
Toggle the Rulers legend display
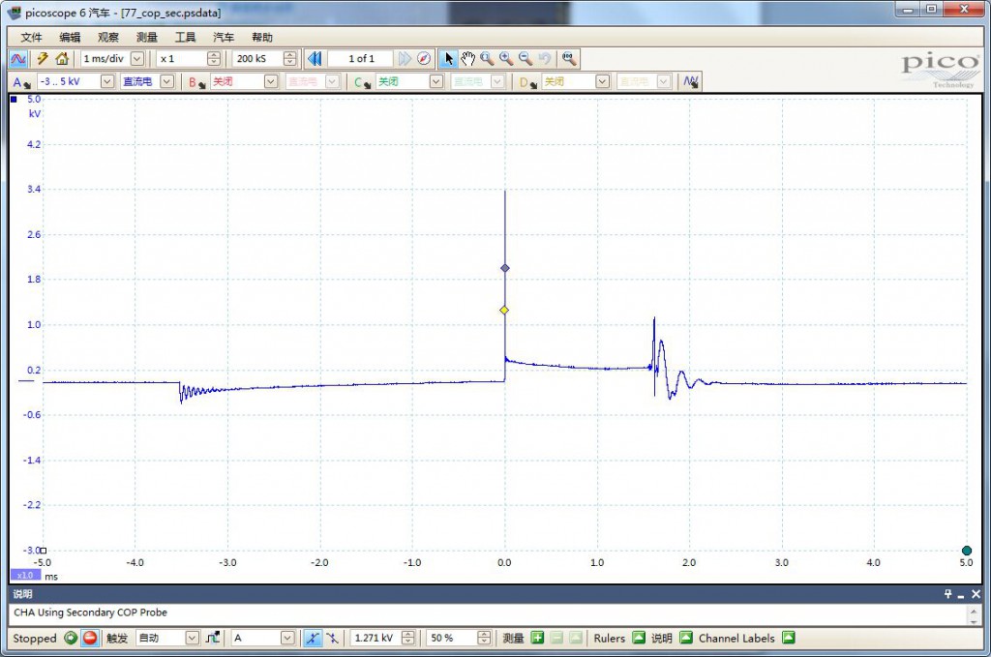(x=638, y=639)
